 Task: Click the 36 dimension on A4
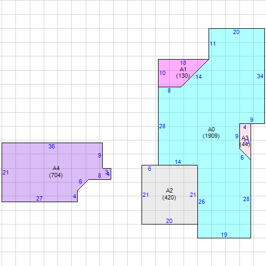click(52, 146)
